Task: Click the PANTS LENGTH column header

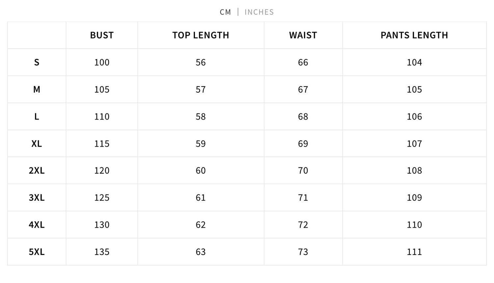Action: [x=414, y=35]
